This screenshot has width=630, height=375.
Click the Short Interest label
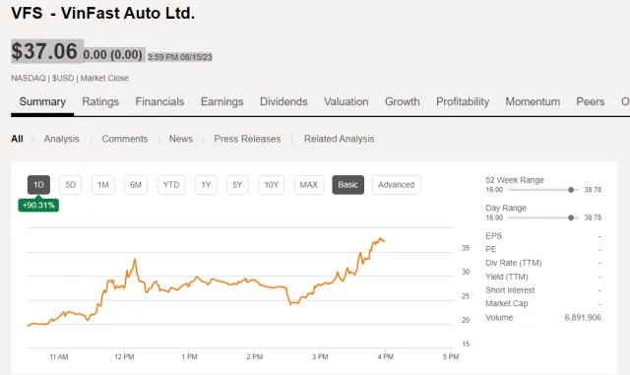click(510, 290)
